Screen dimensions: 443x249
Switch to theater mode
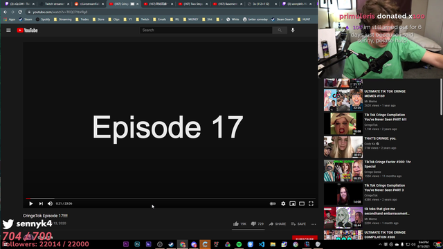(302, 203)
